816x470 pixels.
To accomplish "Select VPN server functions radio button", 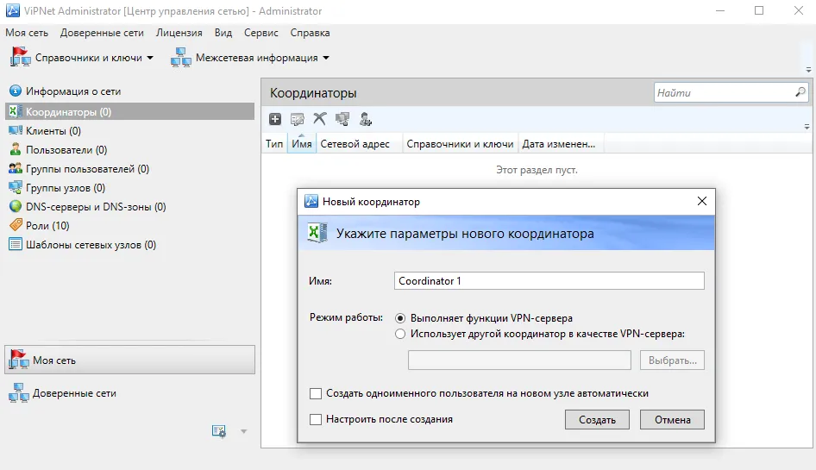I will [399, 318].
